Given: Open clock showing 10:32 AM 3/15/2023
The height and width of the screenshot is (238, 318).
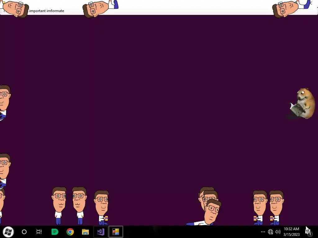Looking at the screenshot, I should click(291, 232).
